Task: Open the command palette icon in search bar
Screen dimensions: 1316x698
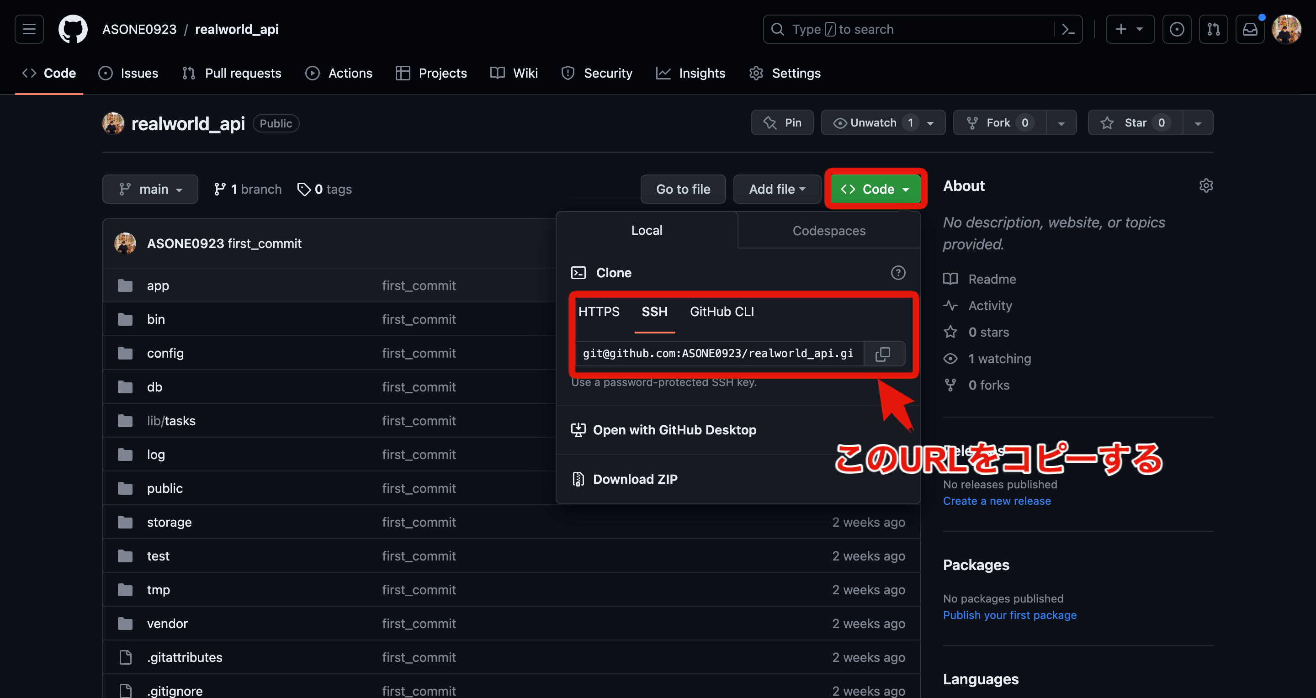Action: coord(1068,30)
